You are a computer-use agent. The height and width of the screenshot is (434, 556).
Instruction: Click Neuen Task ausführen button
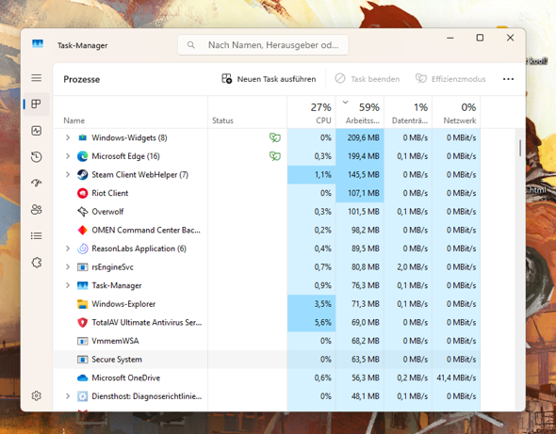(x=269, y=79)
